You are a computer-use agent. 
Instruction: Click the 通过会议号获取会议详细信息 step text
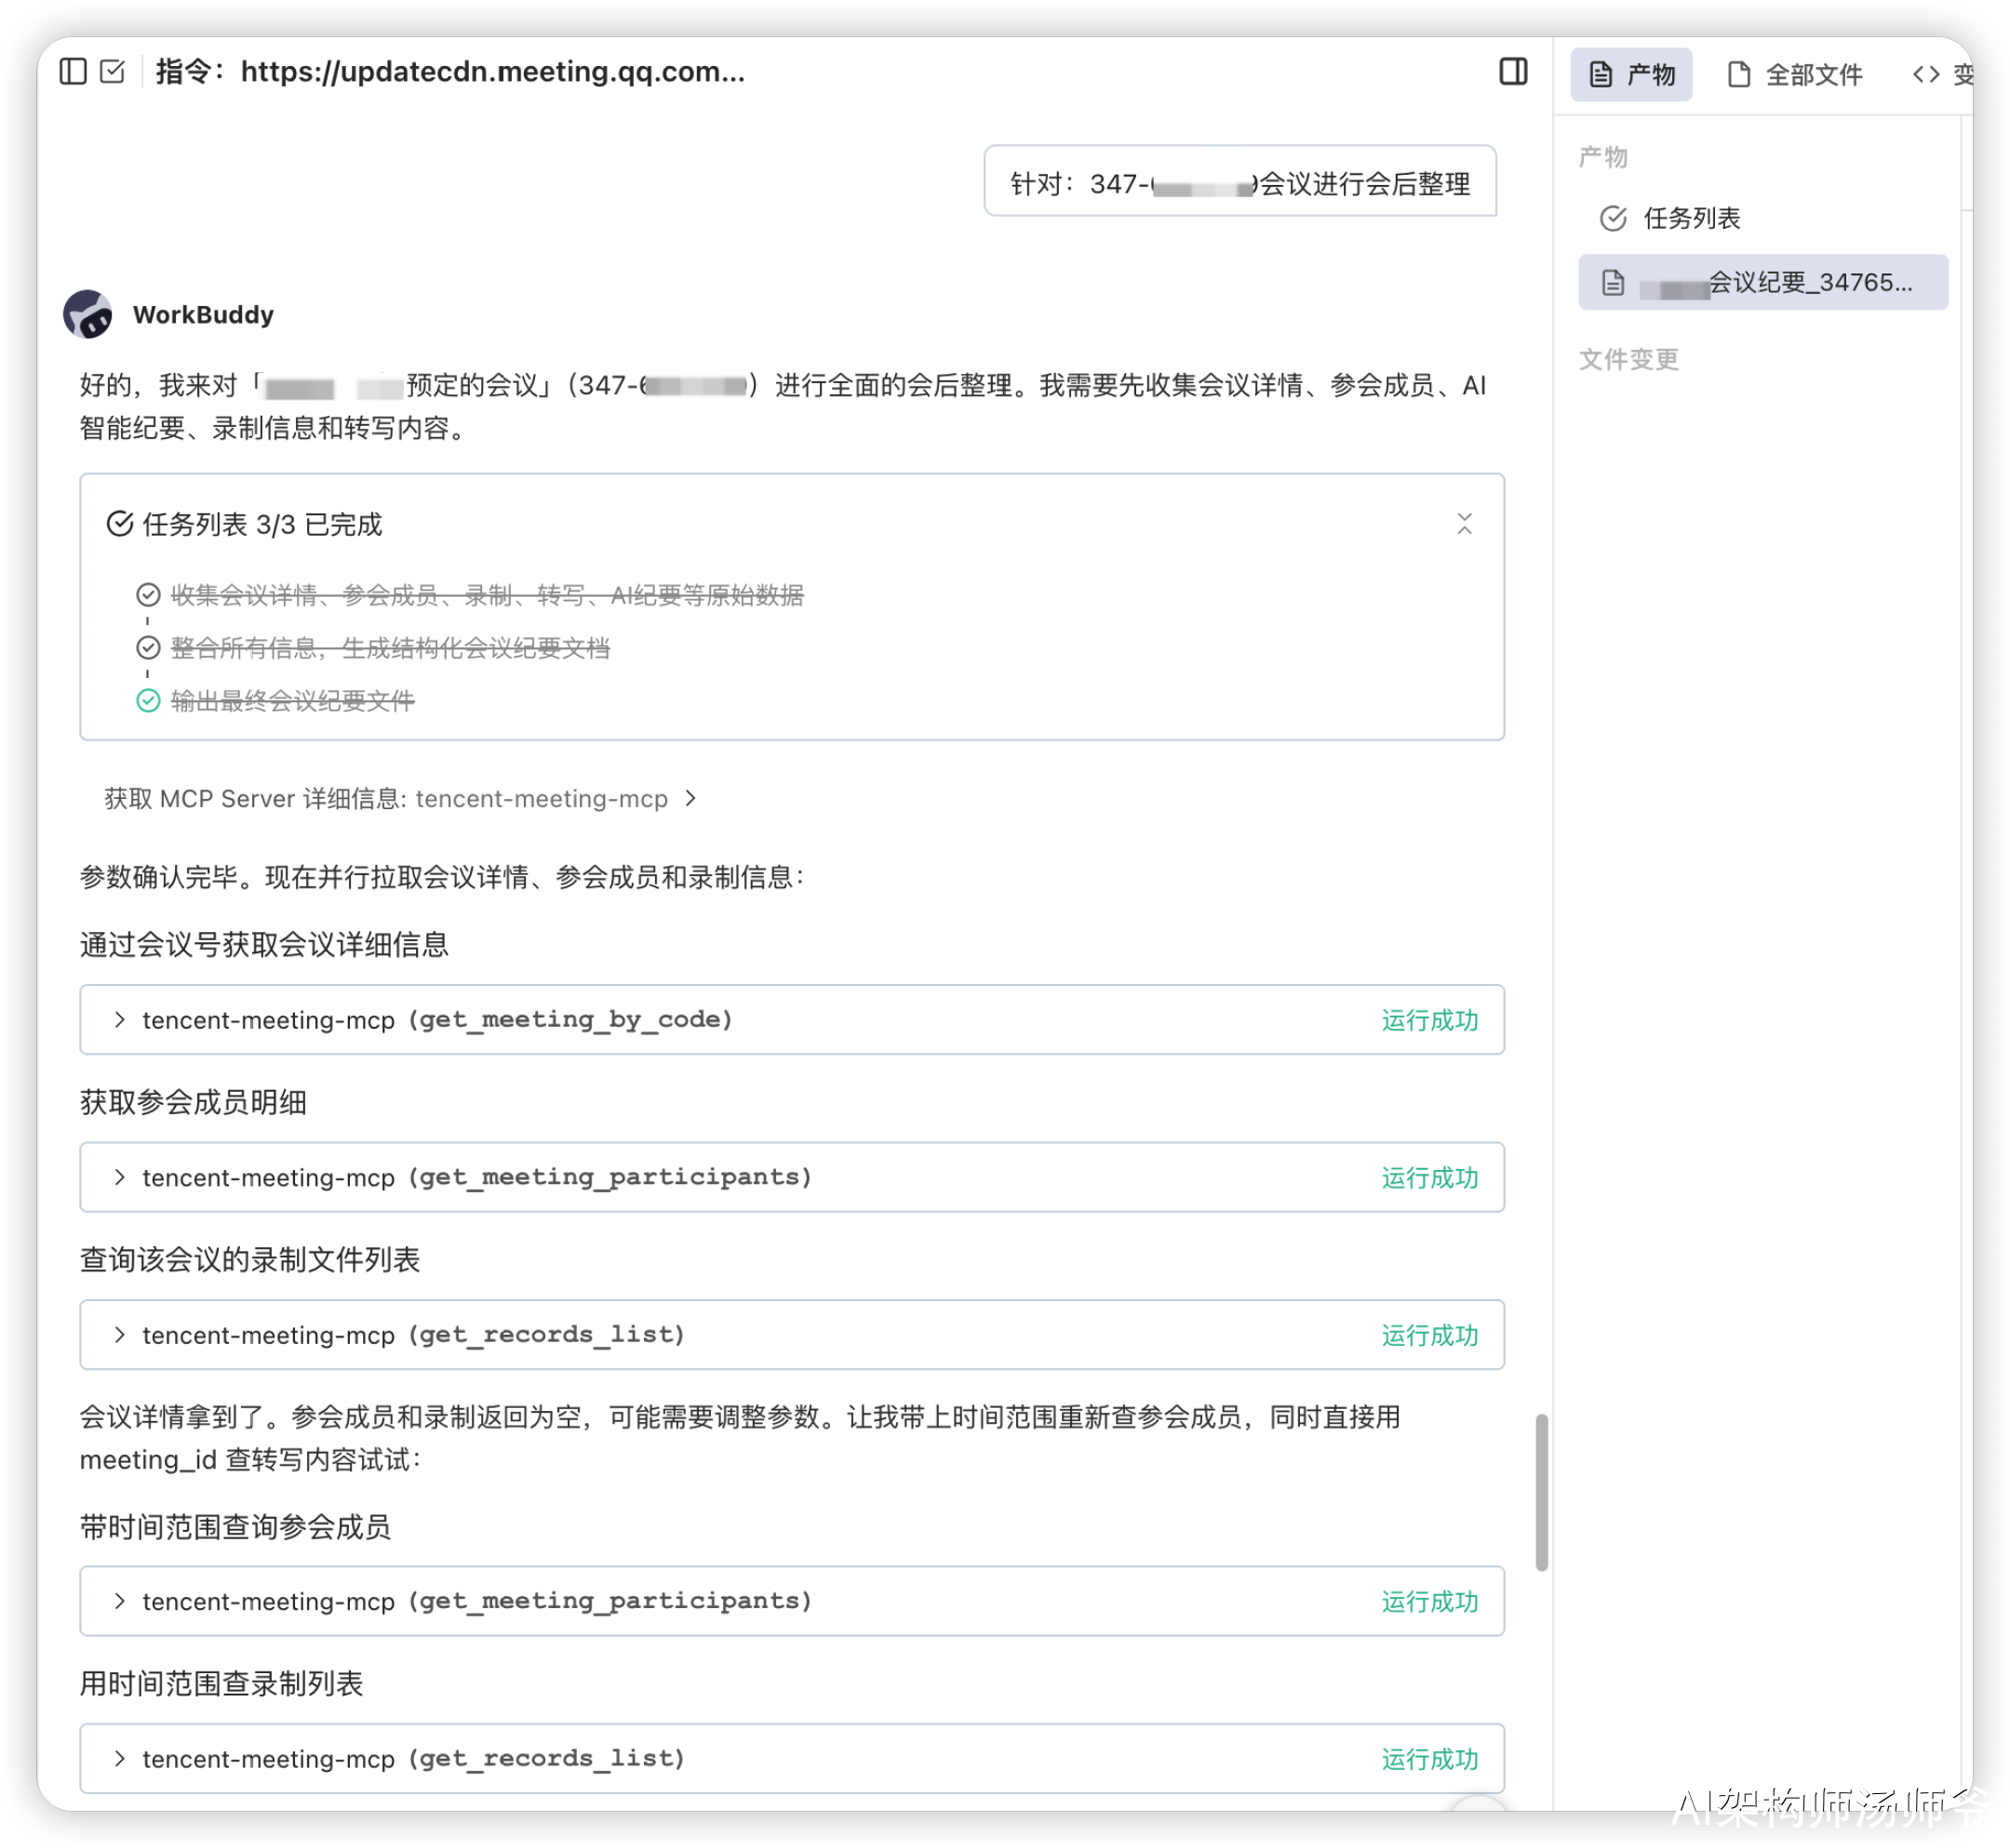(264, 944)
